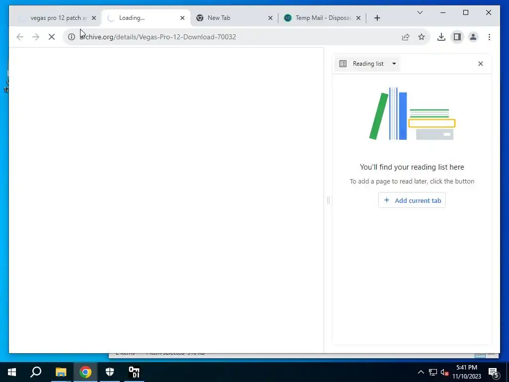This screenshot has width=509, height=382.
Task: View site information icon in address bar
Action: click(72, 37)
